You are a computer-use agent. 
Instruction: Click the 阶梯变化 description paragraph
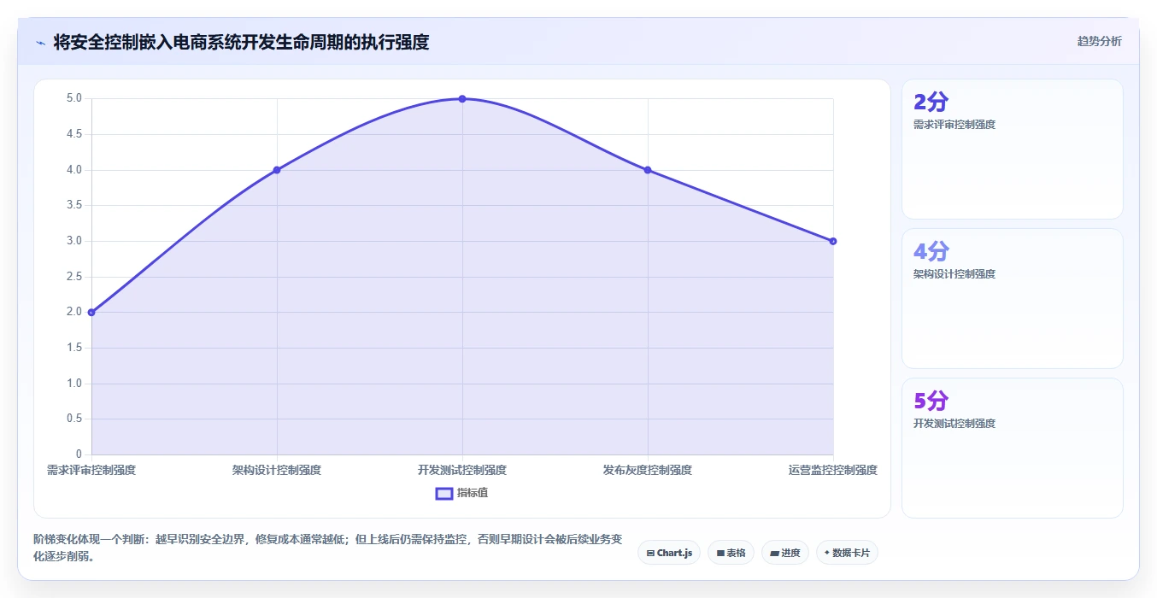pos(328,548)
